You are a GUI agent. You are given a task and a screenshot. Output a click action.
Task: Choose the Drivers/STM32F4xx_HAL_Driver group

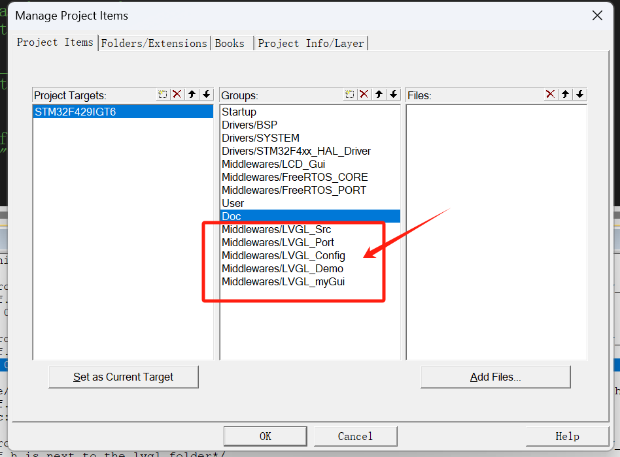point(296,151)
